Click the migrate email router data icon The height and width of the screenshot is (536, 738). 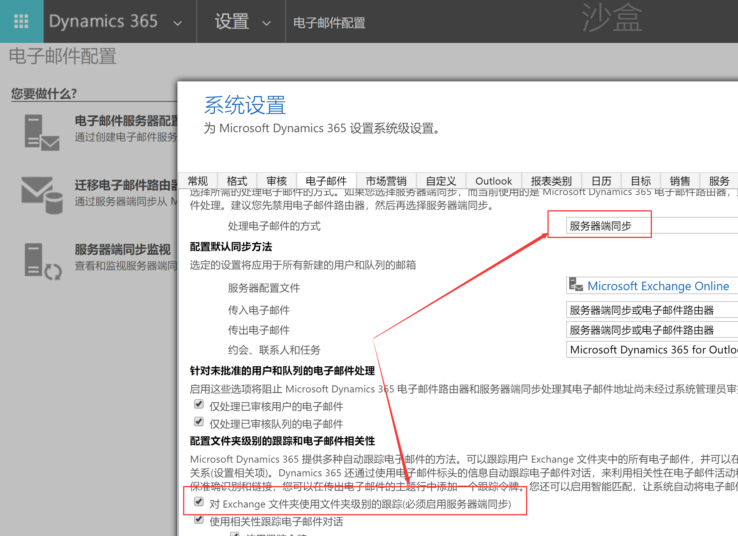pos(42,195)
